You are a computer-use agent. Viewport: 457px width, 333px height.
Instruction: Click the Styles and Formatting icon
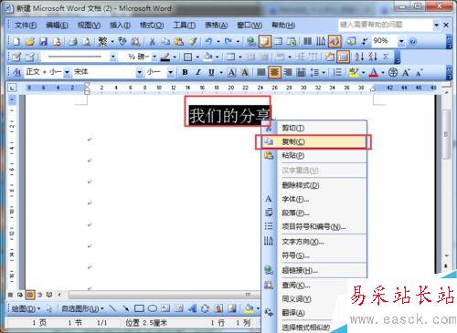pos(17,72)
